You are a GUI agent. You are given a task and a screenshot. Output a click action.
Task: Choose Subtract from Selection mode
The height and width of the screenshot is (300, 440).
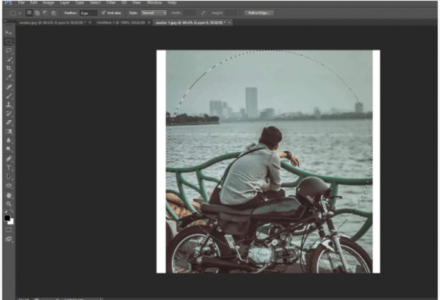[45, 13]
